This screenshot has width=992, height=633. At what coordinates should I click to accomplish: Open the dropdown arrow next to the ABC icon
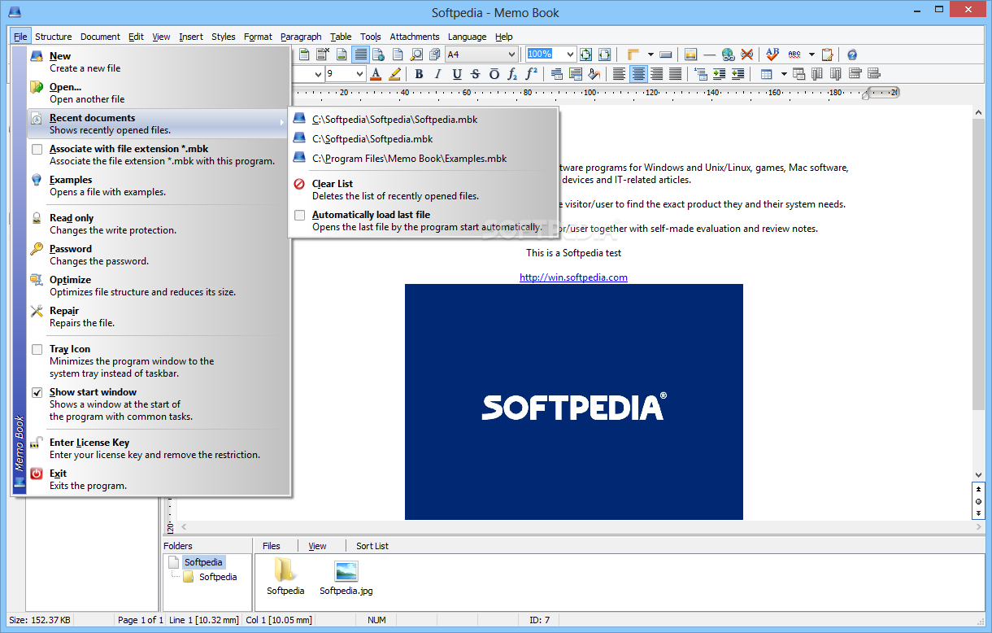coord(811,55)
